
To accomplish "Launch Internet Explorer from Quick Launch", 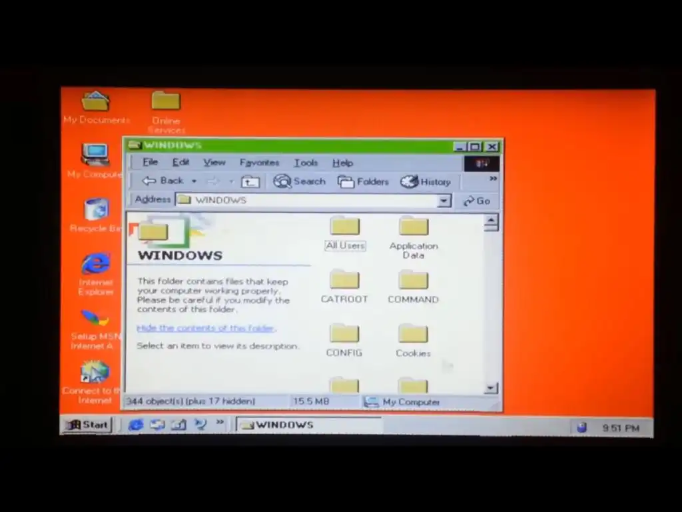I will (x=136, y=425).
